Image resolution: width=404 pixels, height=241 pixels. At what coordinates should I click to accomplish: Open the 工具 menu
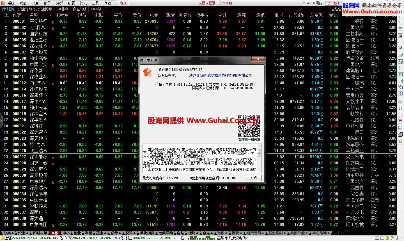click(x=95, y=3)
